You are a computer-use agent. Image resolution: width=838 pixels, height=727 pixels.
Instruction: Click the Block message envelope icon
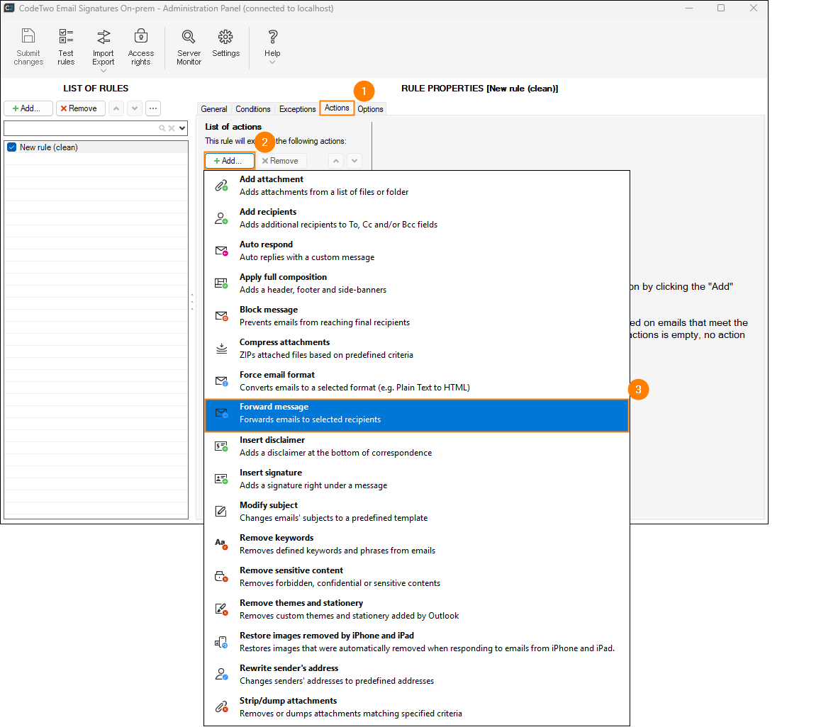click(x=221, y=316)
